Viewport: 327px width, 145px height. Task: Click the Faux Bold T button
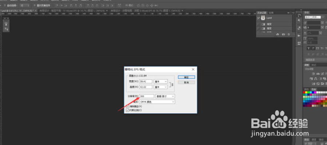[x=309, y=48]
